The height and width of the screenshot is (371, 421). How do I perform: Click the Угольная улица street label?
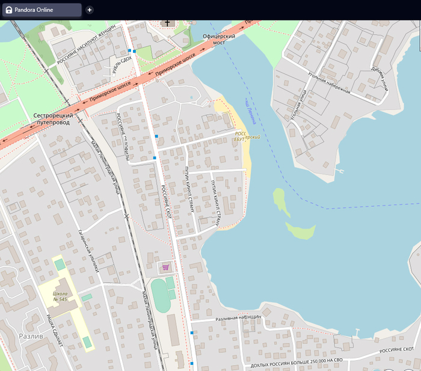click(x=298, y=105)
